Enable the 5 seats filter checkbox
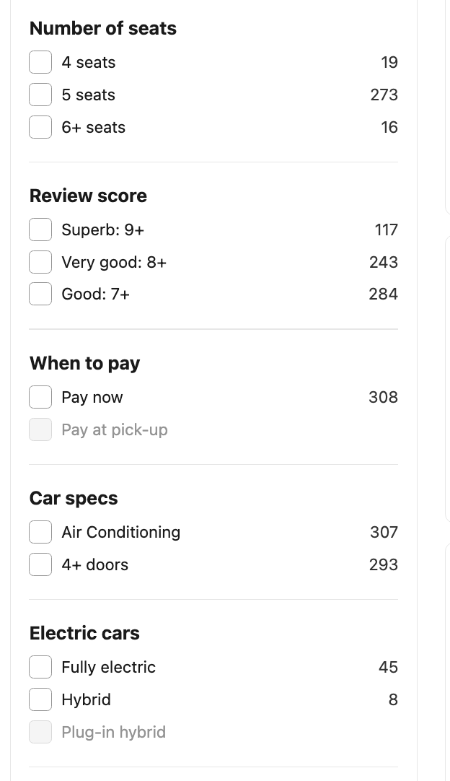The image size is (450, 781). [x=40, y=95]
